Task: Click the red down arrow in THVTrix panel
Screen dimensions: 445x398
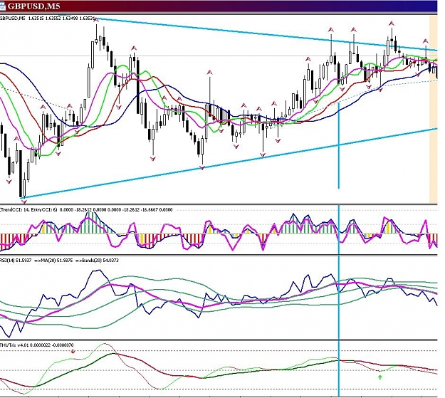Action: 73,352
